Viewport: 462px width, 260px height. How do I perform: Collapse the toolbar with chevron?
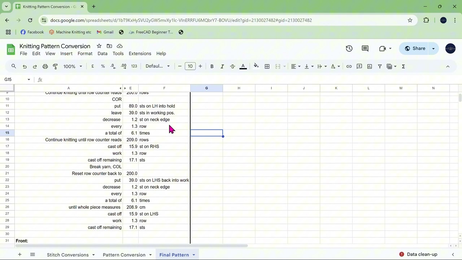[448, 66]
